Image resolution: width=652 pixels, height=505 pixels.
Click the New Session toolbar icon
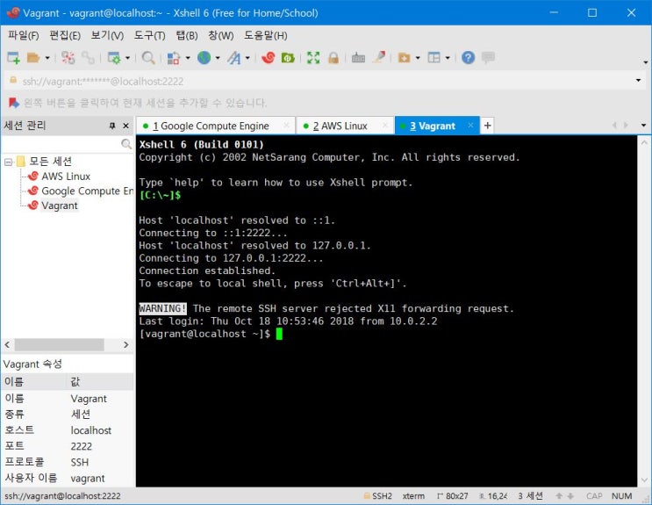point(13,58)
